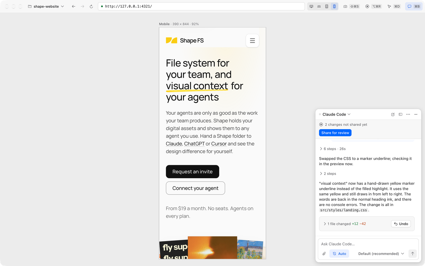The image size is (425, 266).
Task: Toggle the chat panel speech-bubble button
Action: (414, 6)
